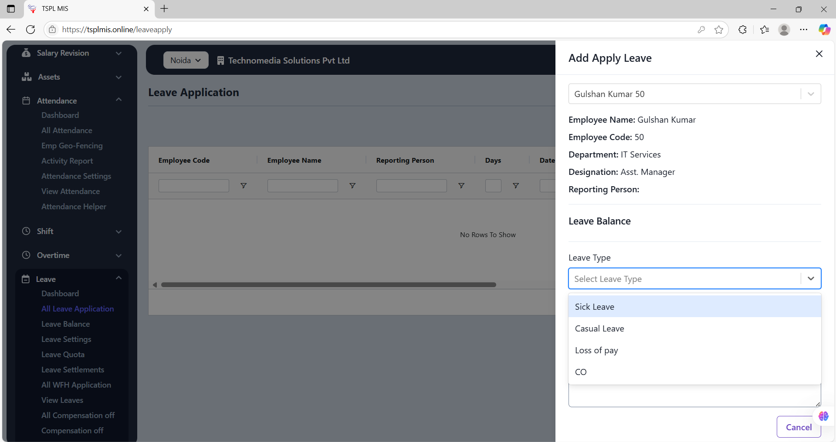Open All Leave Application page
The width and height of the screenshot is (836, 442).
(x=78, y=309)
